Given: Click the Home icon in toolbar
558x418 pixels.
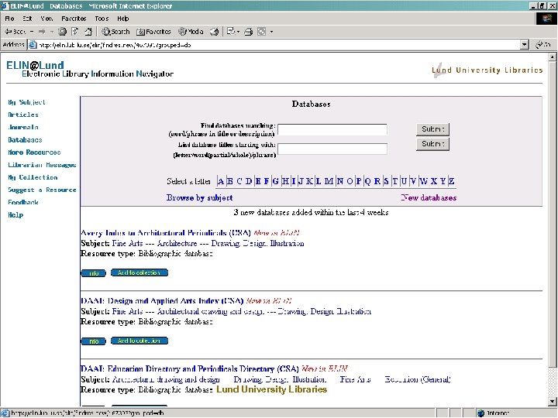Looking at the screenshot, I should [88, 32].
